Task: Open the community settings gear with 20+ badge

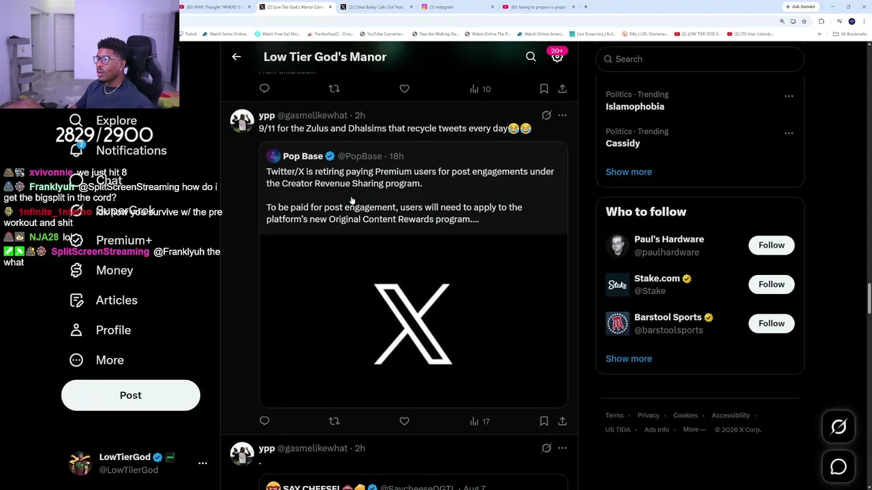Action: [x=557, y=56]
